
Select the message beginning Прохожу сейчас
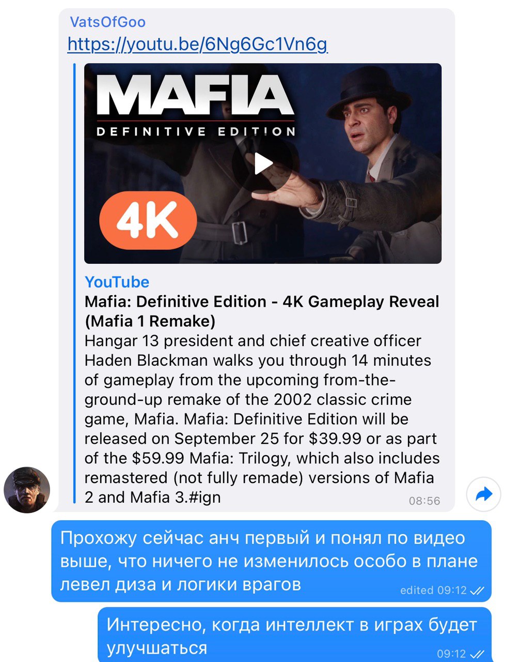pos(272,561)
